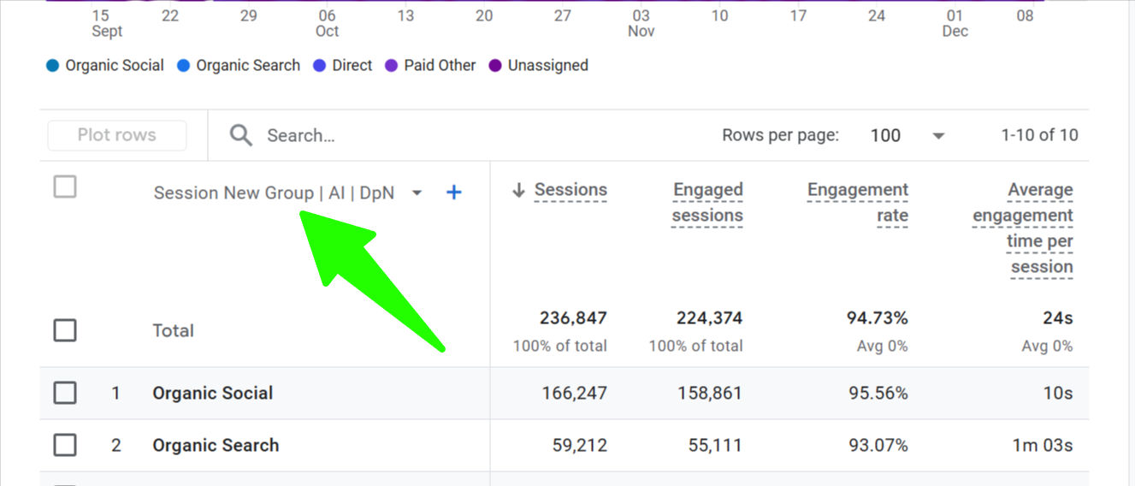
Task: Sort by the Sessions column header
Action: point(570,191)
